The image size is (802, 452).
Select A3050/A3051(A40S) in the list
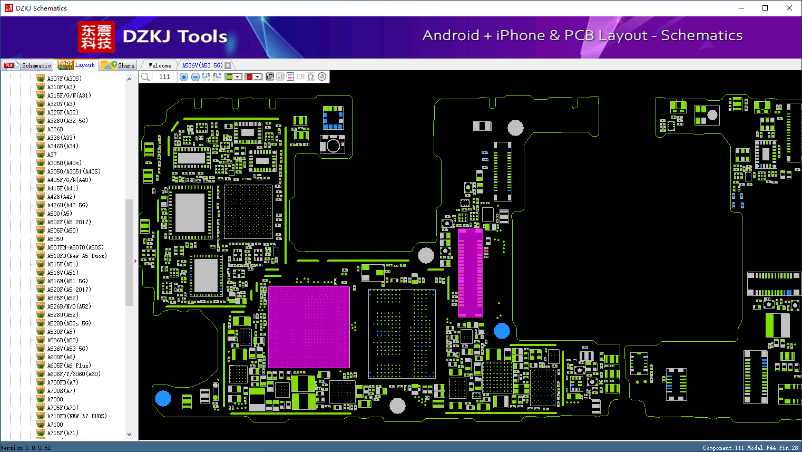coord(74,171)
